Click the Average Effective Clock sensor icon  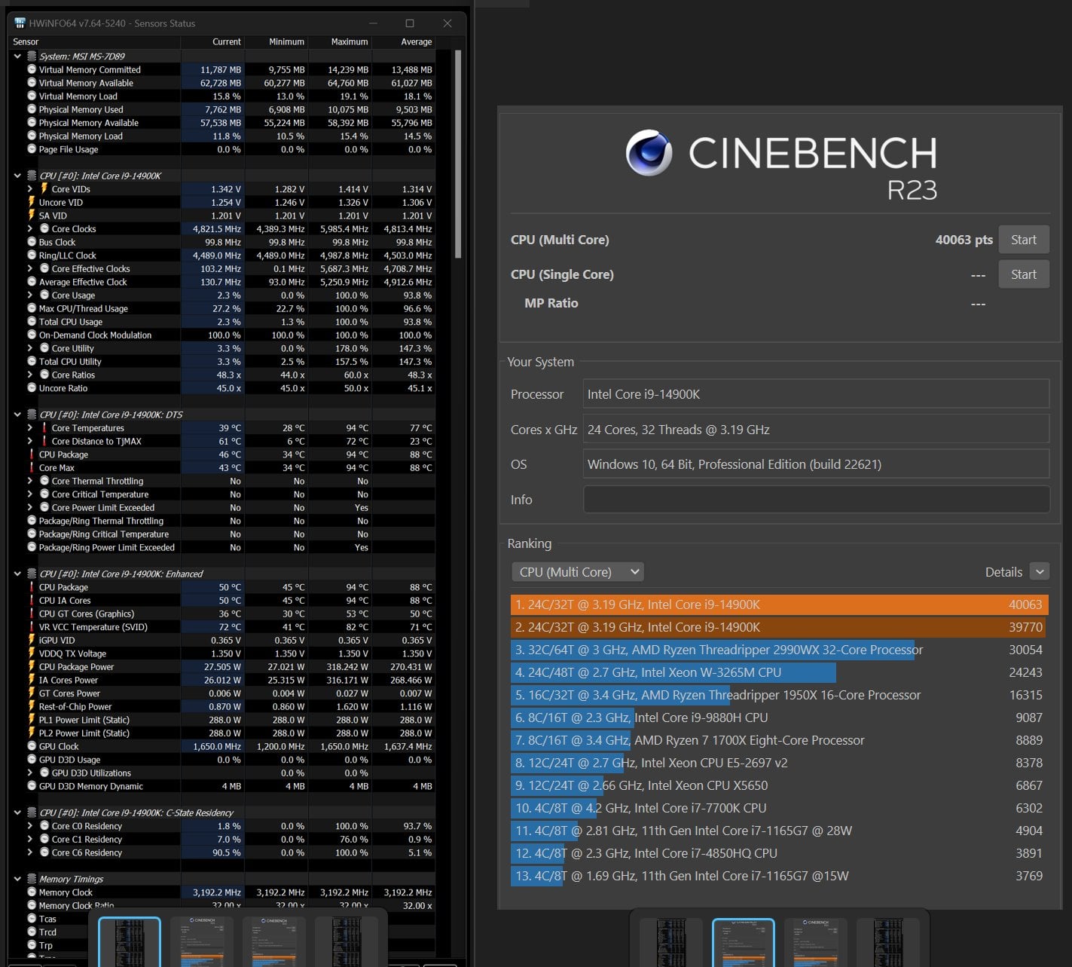tap(32, 282)
